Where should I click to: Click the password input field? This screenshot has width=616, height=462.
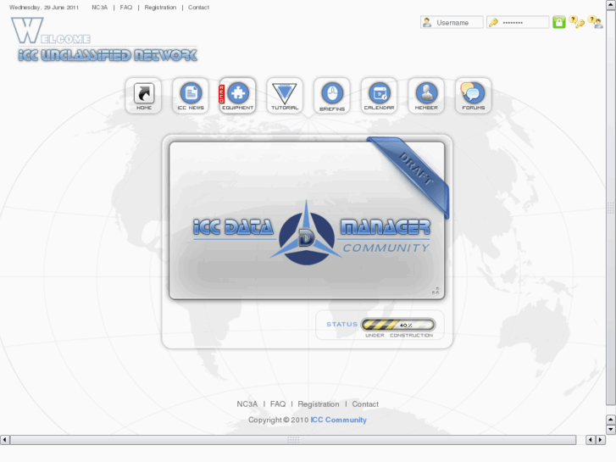coord(518,22)
